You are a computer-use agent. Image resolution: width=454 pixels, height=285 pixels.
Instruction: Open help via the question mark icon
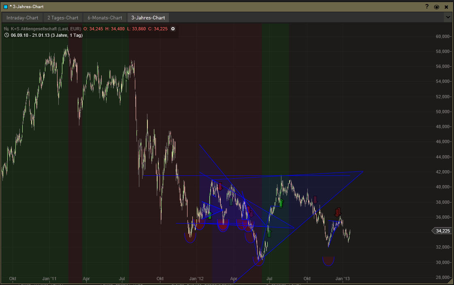(x=427, y=6)
